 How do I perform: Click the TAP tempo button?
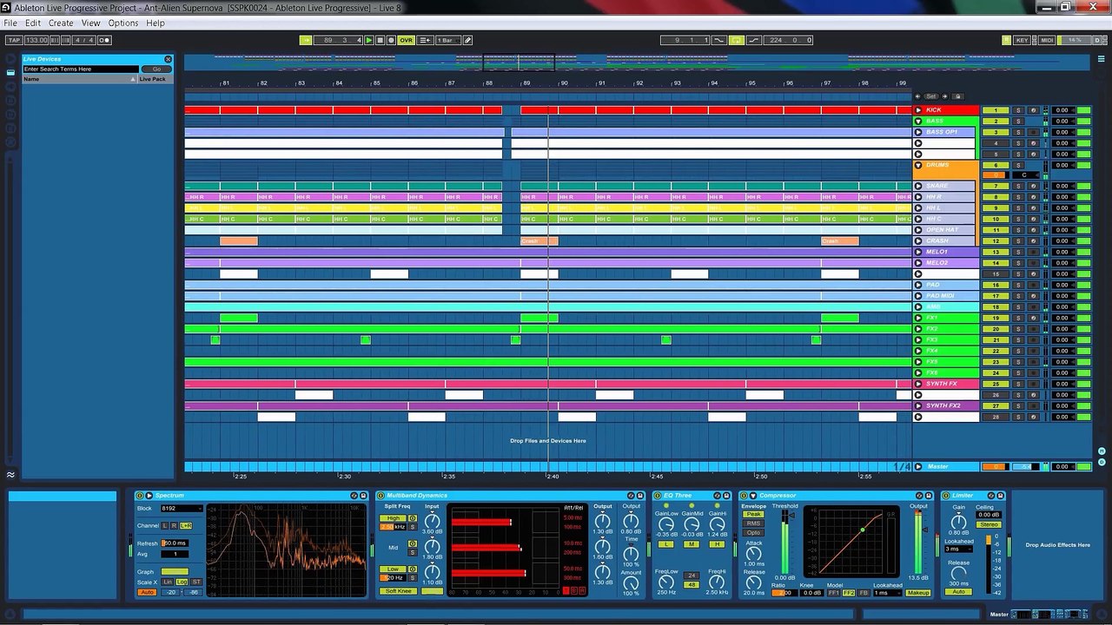point(14,40)
